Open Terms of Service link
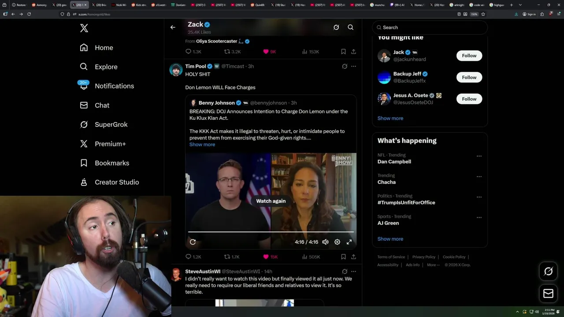Image resolution: width=564 pixels, height=317 pixels. (391, 257)
